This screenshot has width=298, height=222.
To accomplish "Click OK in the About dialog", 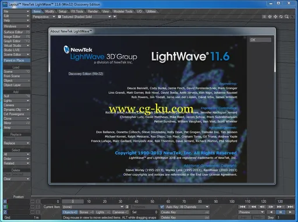I will click(x=260, y=40).
